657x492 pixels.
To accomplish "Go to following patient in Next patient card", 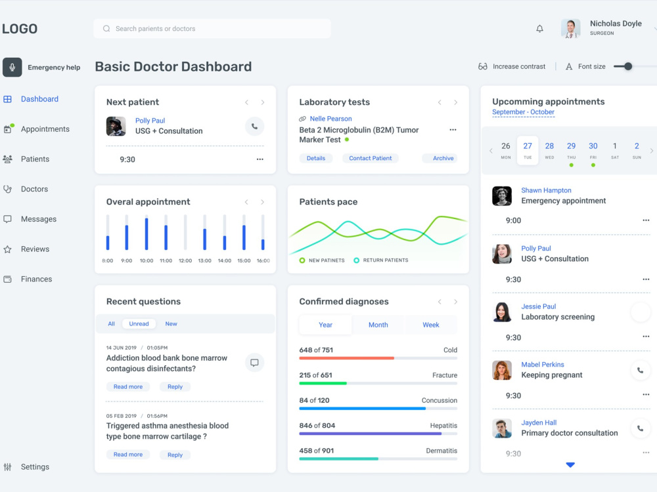I will (x=263, y=102).
